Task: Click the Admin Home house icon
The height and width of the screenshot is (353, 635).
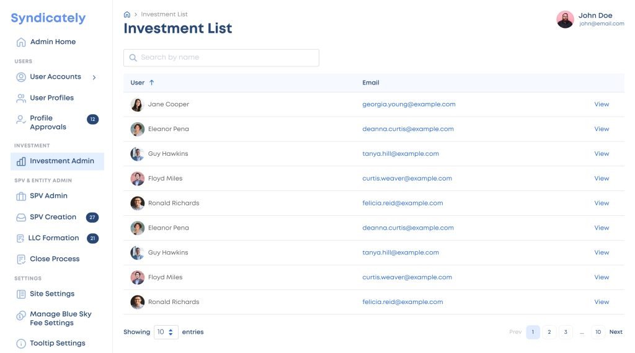Action: tap(21, 42)
